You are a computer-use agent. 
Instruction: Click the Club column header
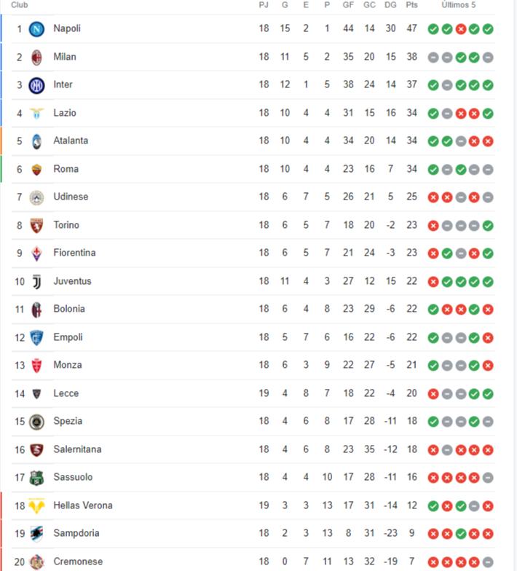click(20, 5)
